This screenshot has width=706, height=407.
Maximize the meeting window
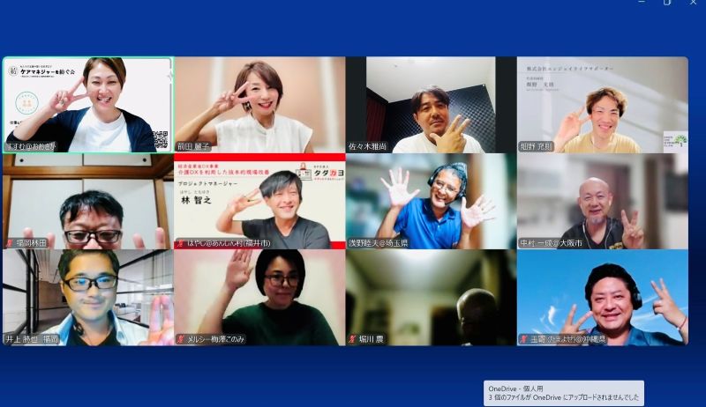[667, 4]
